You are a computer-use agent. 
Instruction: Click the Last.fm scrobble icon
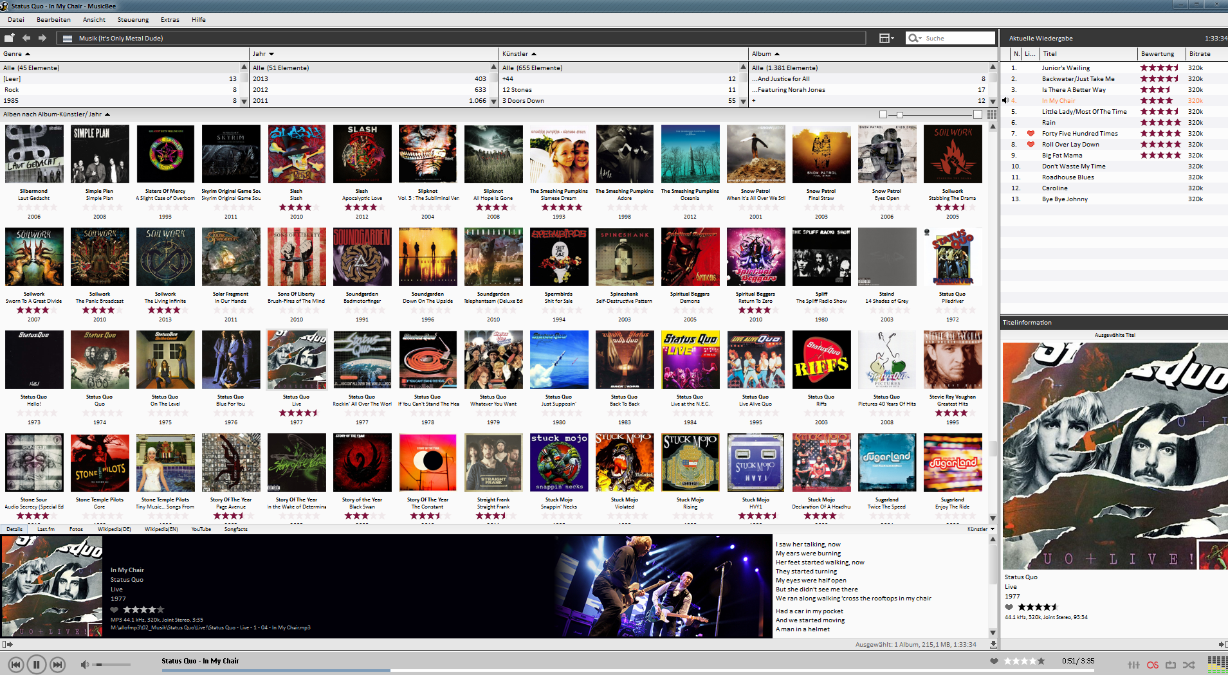[x=1152, y=665]
